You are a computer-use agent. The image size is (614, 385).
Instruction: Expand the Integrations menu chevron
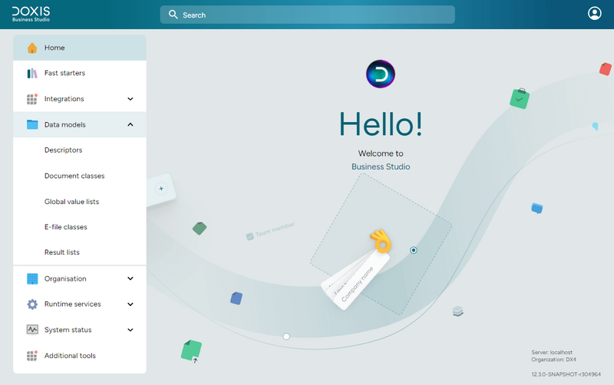pos(130,99)
